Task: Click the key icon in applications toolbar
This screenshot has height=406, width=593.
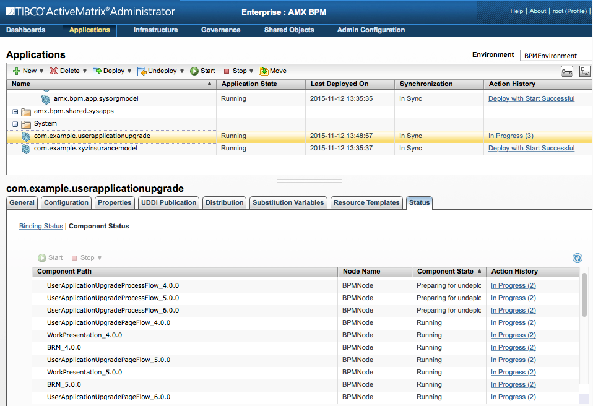Action: pos(567,71)
